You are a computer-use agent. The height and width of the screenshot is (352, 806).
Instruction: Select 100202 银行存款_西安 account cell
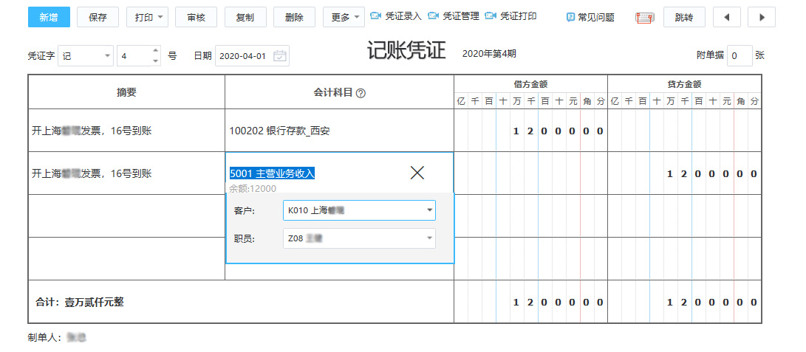click(x=339, y=131)
